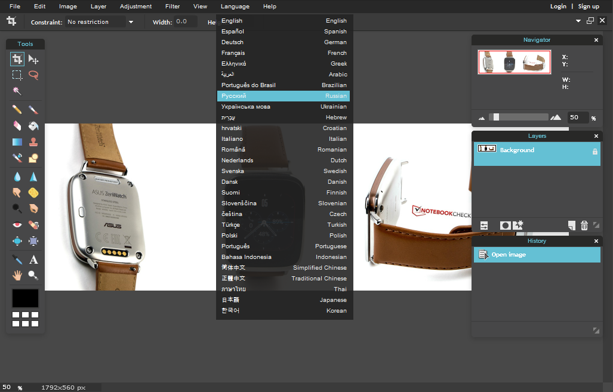Click the zoom slider in Navigator

click(519, 118)
